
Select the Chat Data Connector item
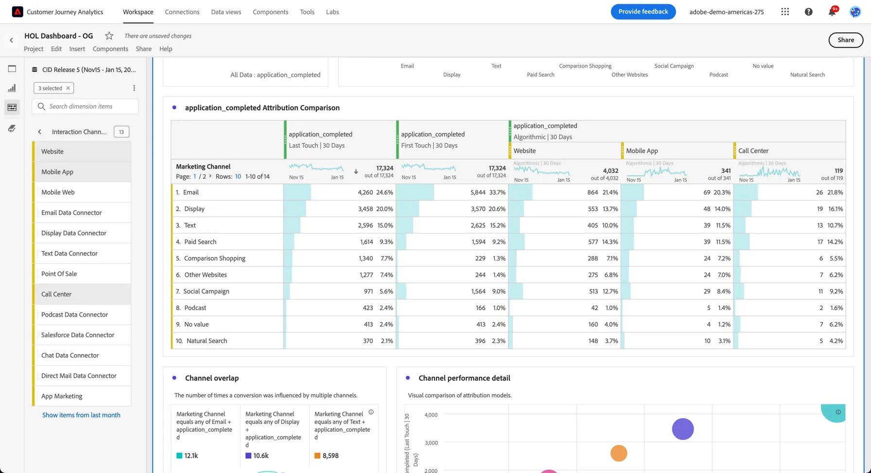pyautogui.click(x=82, y=355)
